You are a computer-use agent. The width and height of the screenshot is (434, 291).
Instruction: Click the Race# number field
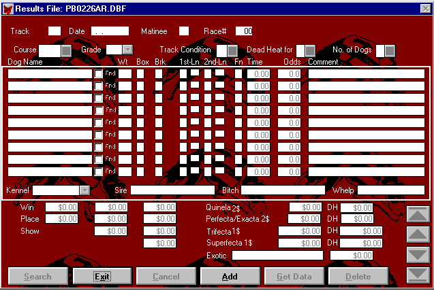(x=245, y=31)
